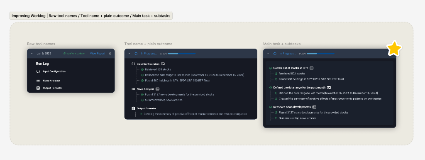Click check icon for Summarized top news articles, middle panel
Screen dimensions: 425x160
142,100
